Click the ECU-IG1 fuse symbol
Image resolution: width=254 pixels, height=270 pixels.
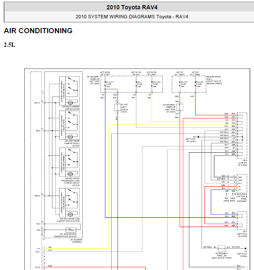[105, 84]
